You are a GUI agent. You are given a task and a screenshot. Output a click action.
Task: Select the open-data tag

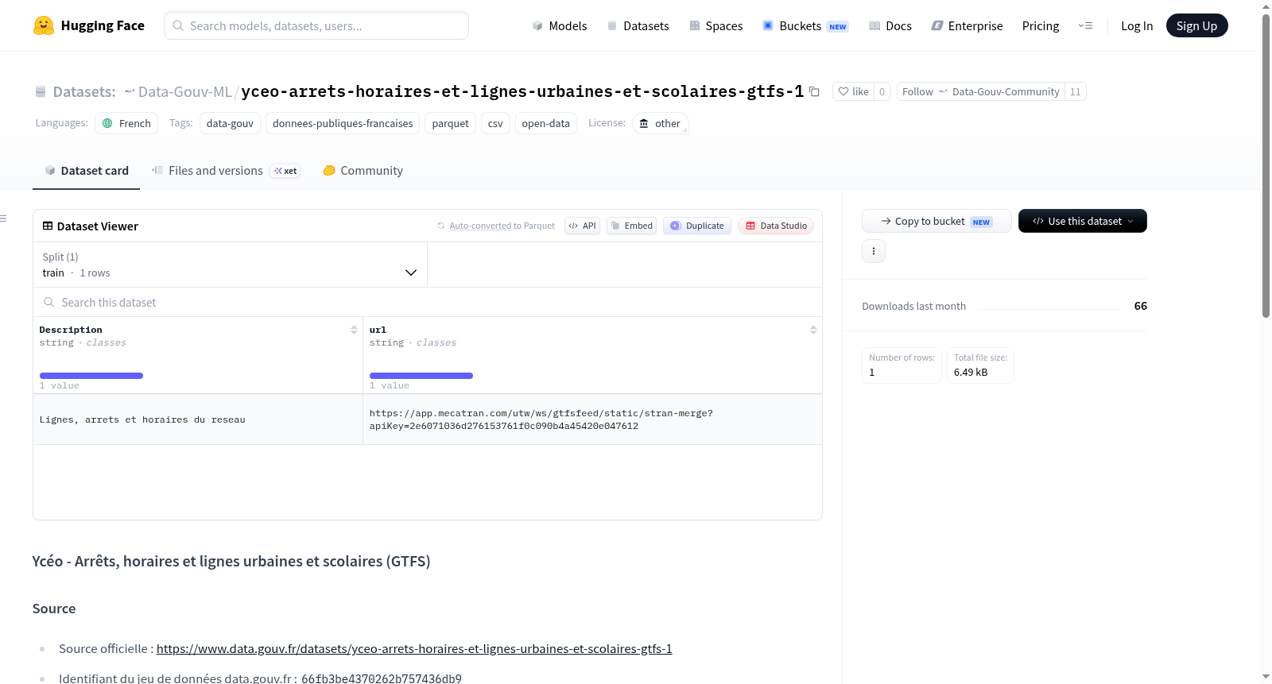click(546, 123)
